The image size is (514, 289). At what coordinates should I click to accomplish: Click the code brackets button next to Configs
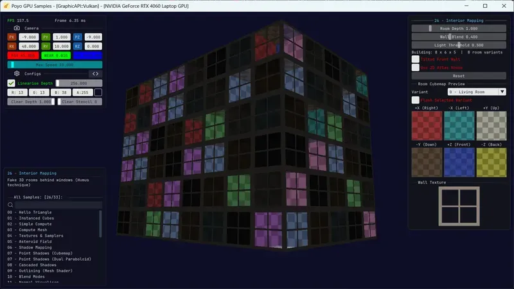pyautogui.click(x=95, y=74)
